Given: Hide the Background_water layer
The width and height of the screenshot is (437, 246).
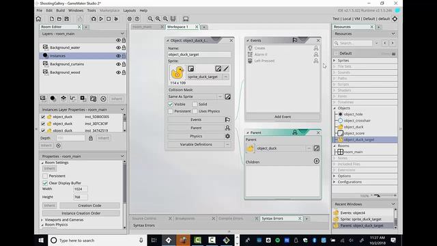Looking at the screenshot, I should [x=118, y=48].
